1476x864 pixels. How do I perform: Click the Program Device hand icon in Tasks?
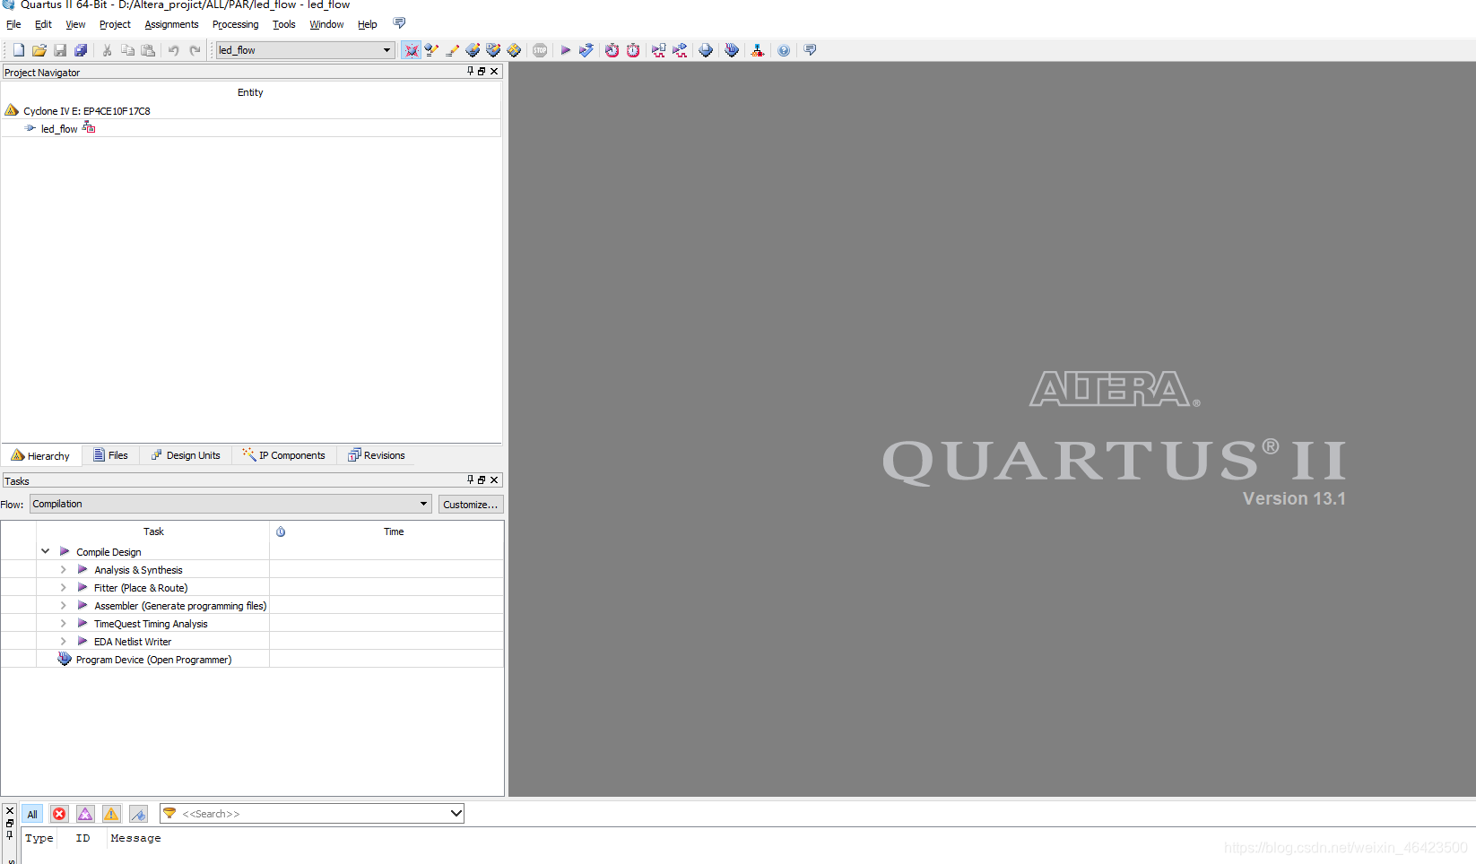tap(65, 659)
